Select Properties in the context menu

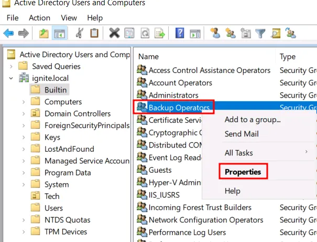pos(243,172)
